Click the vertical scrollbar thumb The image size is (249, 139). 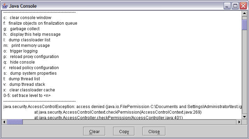click(x=244, y=24)
